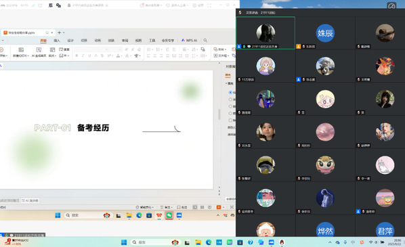Select the first fill radio option under 填充

coord(230,93)
